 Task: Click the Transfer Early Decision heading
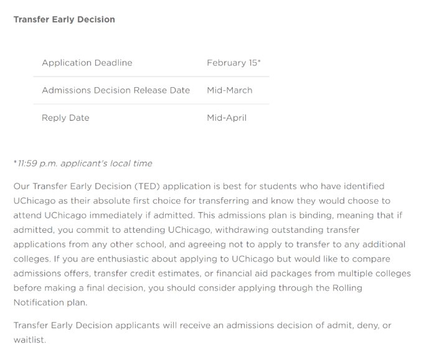click(64, 19)
